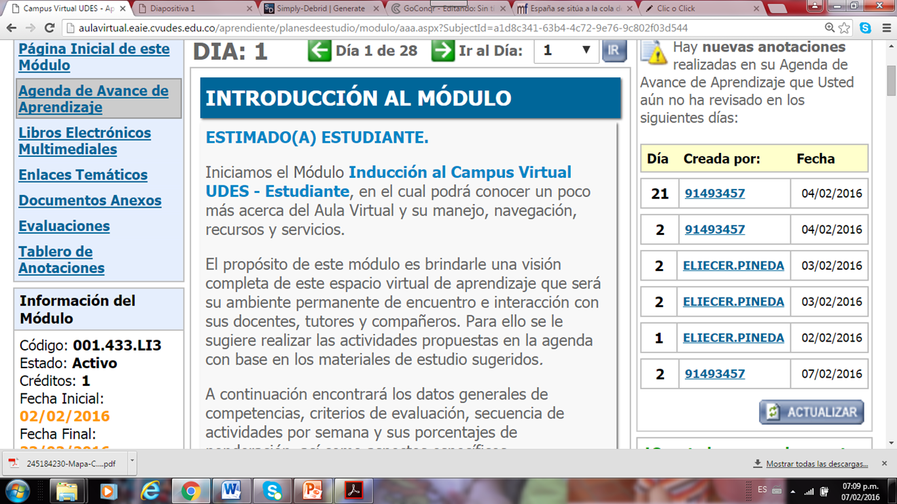Viewport: 897px width, 504px height.
Task: Open Chrome menu hamburger icon
Action: pos(886,29)
